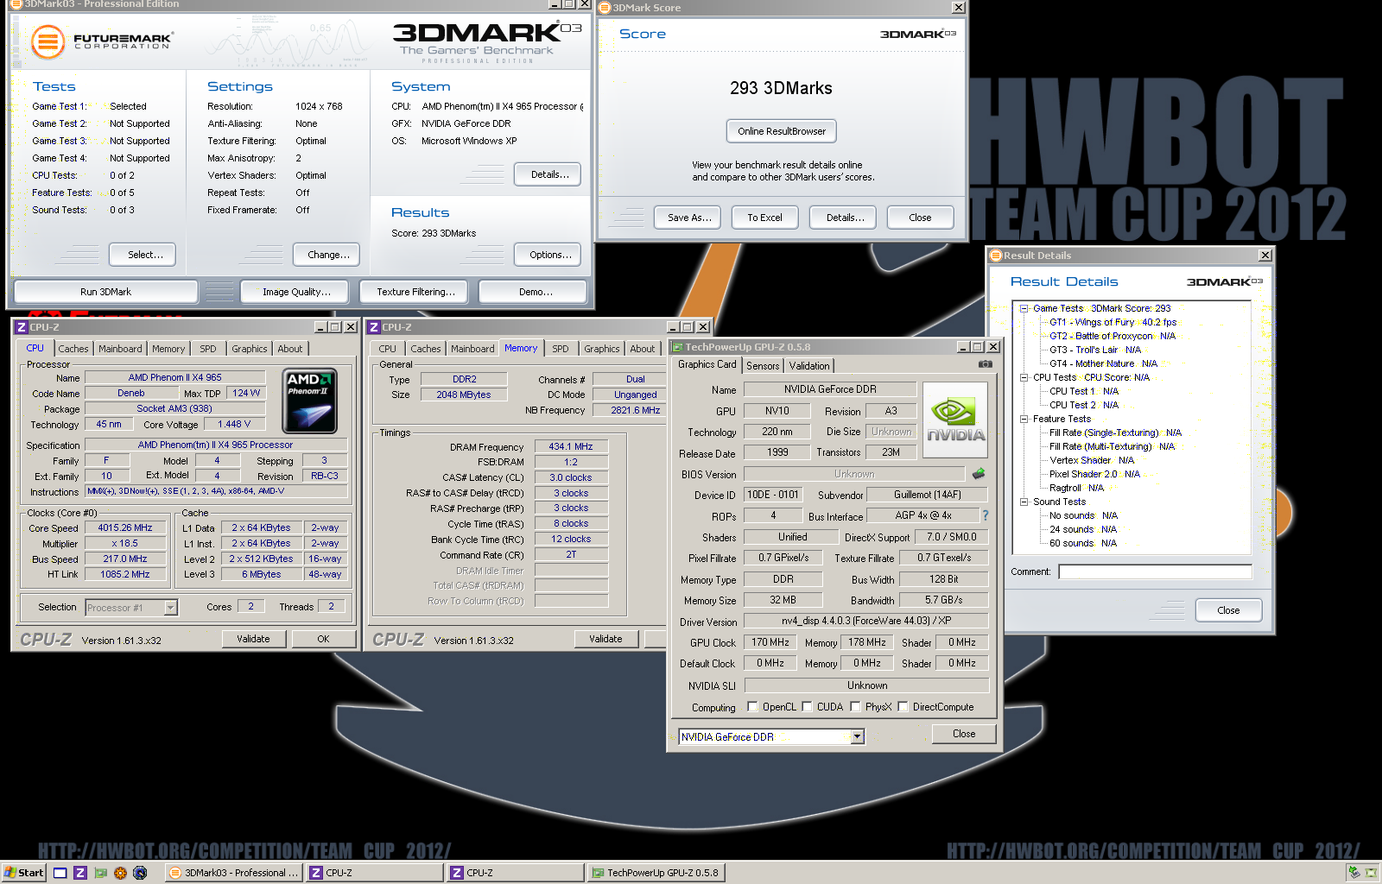The width and height of the screenshot is (1382, 884).
Task: Click the '293 3DMarks' score text
Action: [x=781, y=88]
